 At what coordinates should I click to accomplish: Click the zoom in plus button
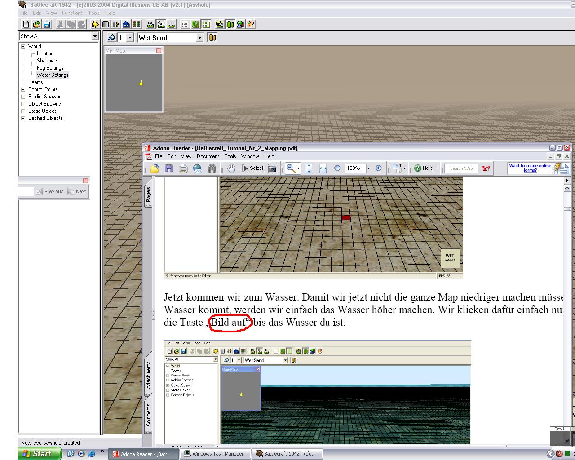379,168
